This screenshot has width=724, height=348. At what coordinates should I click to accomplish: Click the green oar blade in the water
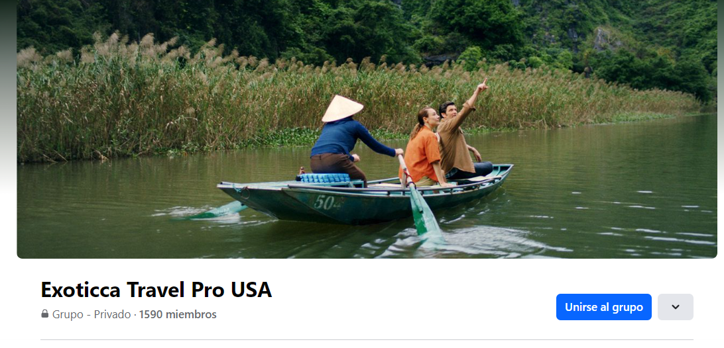click(x=425, y=215)
